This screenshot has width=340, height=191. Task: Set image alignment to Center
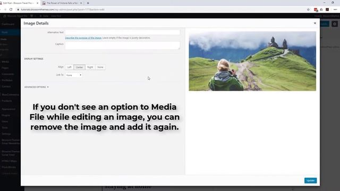point(79,67)
